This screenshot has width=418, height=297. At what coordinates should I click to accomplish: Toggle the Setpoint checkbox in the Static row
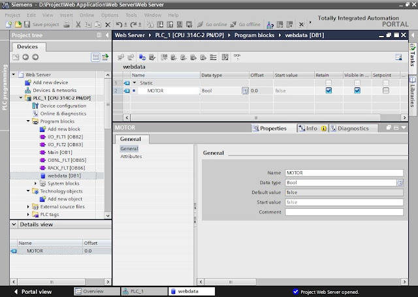pos(386,83)
